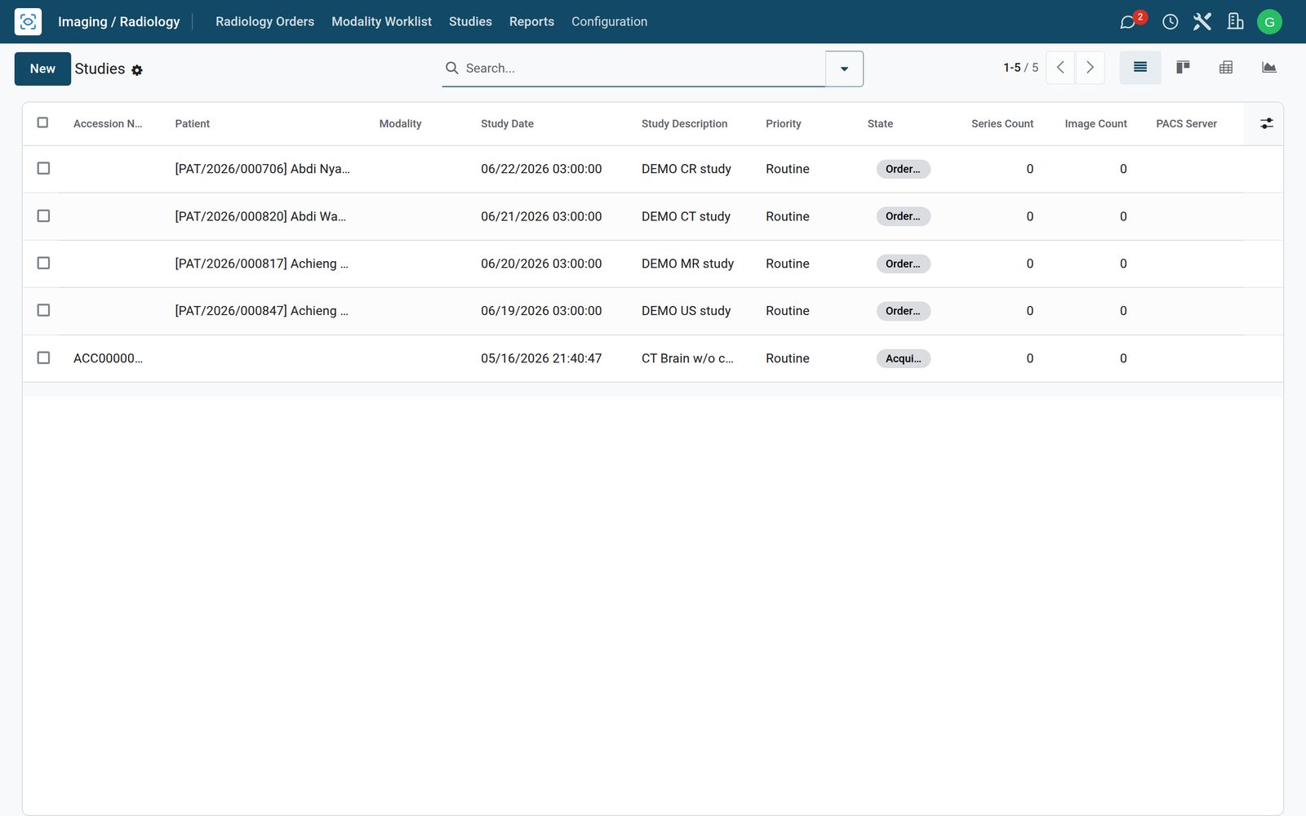Open the Reports menu

[x=531, y=22]
